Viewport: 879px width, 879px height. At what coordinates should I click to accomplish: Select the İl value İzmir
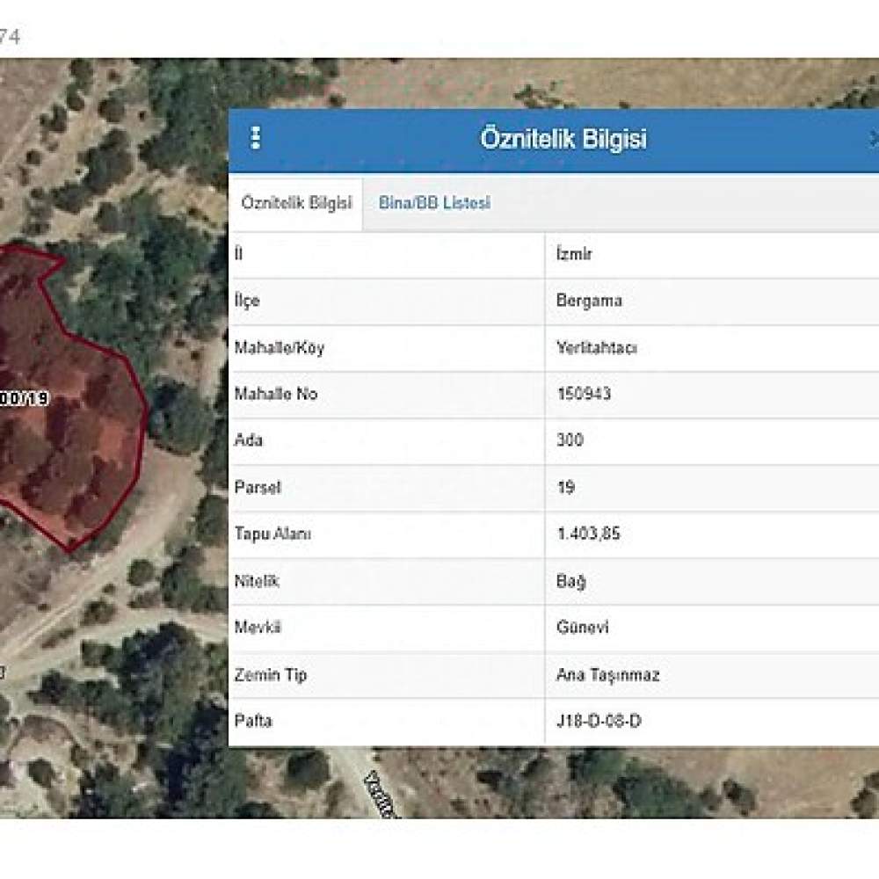tap(573, 255)
